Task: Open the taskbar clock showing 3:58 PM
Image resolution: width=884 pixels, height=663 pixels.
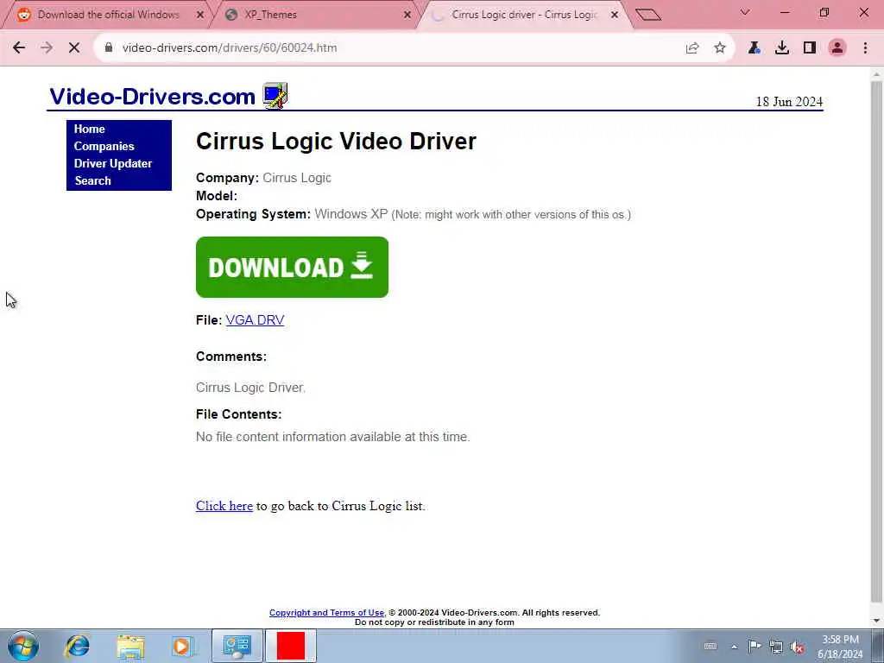Action: pos(840,646)
